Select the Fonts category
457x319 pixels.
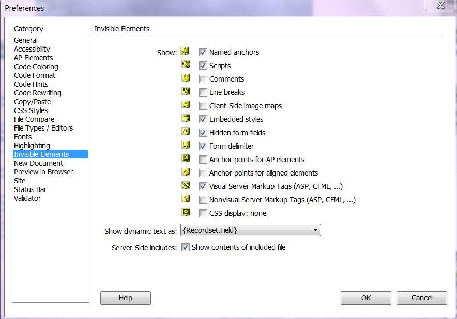tap(51, 137)
